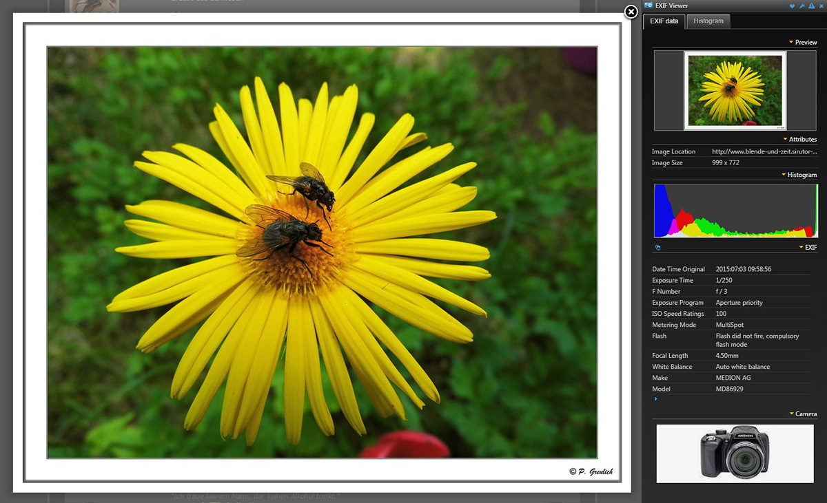Open the Image Location URL
Viewport: 827px width, 503px height.
(x=764, y=151)
